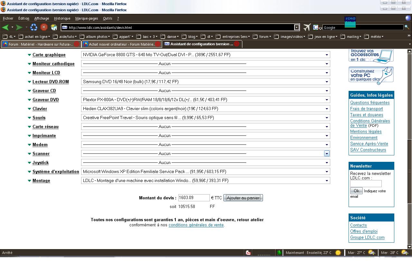This screenshot has width=412, height=261.
Task: Open the back history dropdown arrow
Action: (12, 27)
